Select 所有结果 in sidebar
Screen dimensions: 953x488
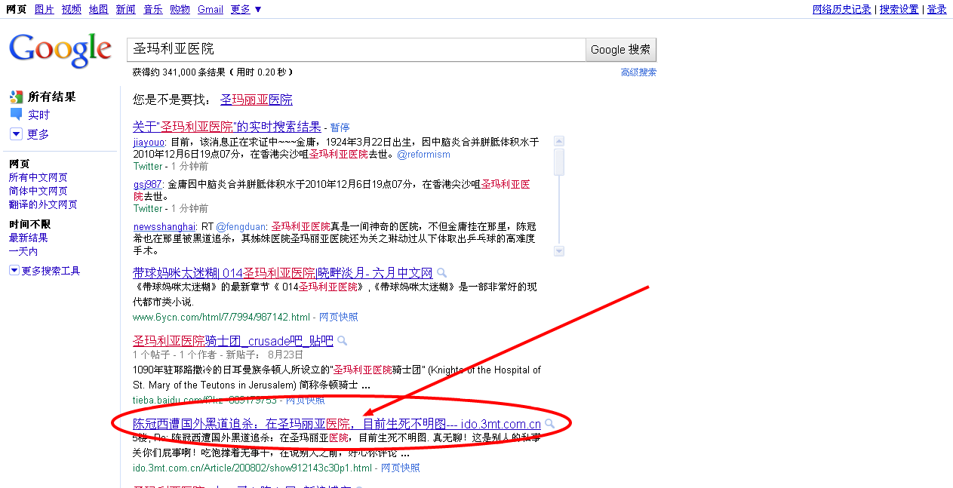click(52, 97)
